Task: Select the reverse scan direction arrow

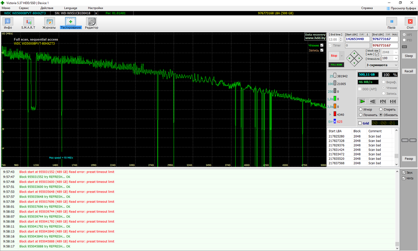Action: pos(372,101)
